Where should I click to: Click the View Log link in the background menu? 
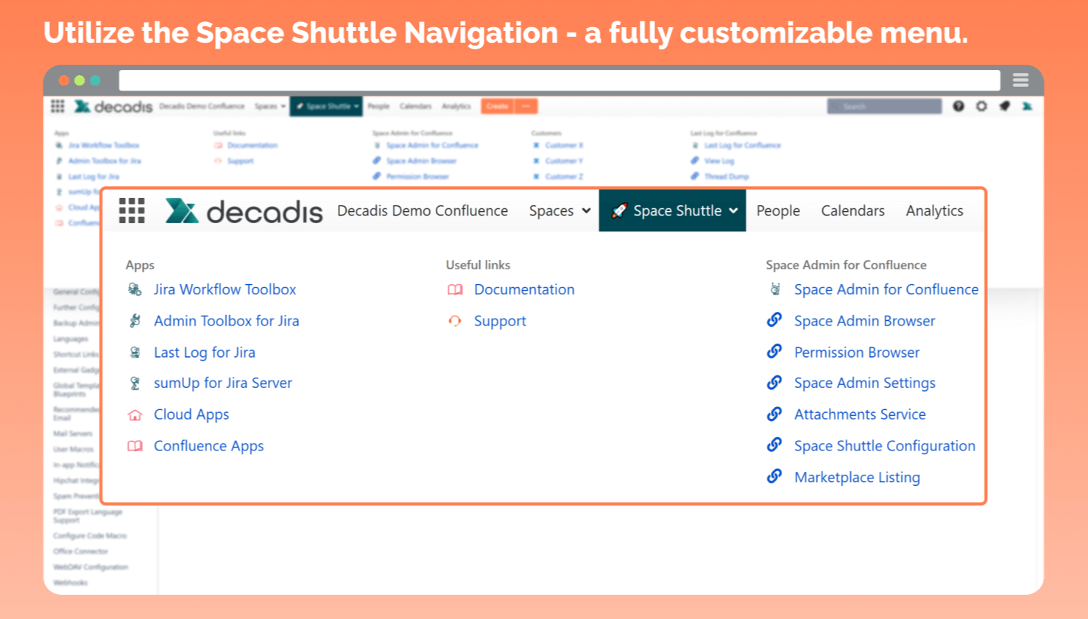point(719,161)
